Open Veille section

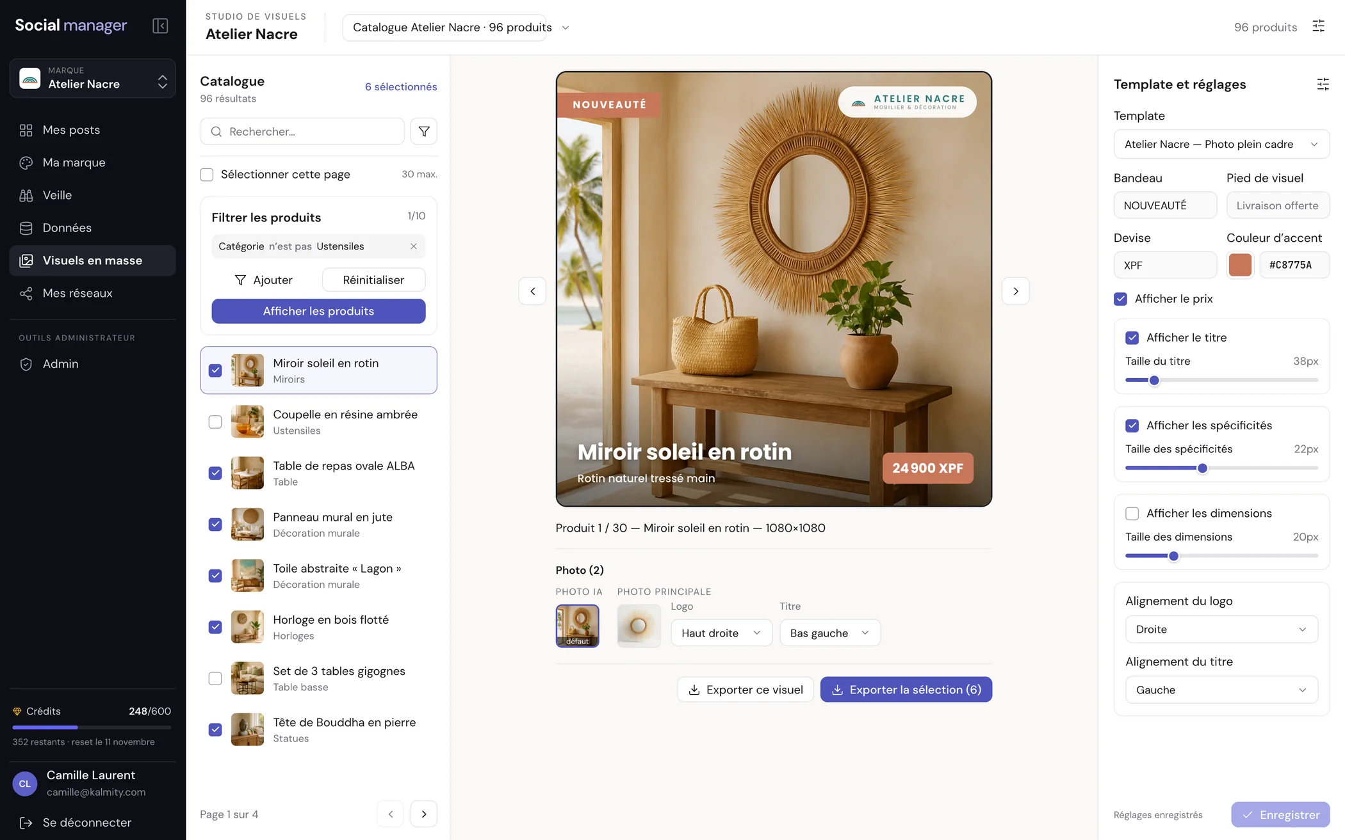(x=92, y=195)
